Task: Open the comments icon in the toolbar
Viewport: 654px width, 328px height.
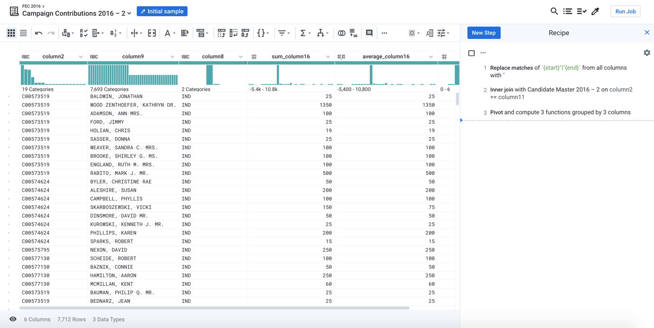Action: pos(369,33)
